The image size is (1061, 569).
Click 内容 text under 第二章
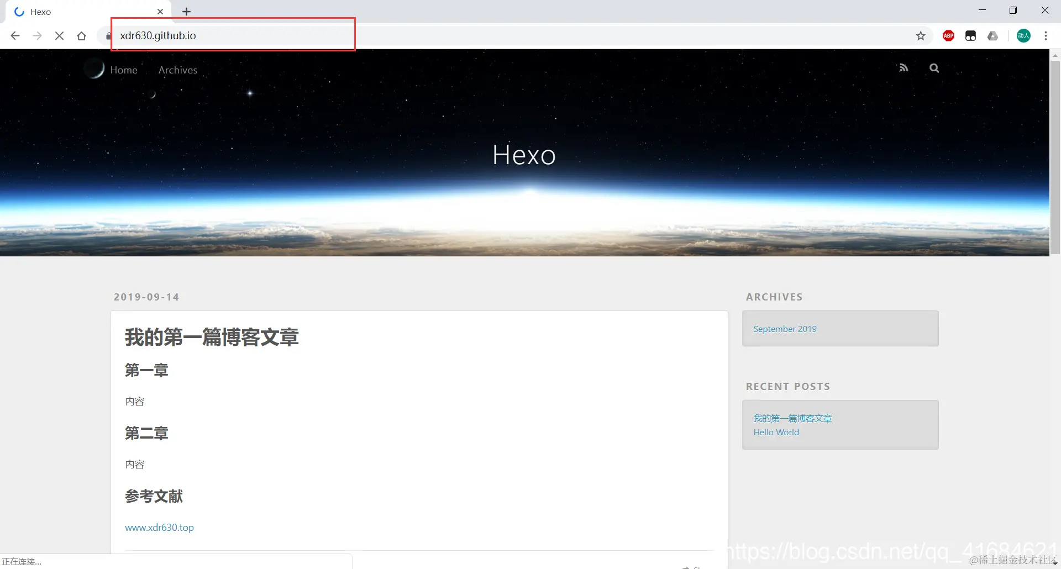point(135,464)
